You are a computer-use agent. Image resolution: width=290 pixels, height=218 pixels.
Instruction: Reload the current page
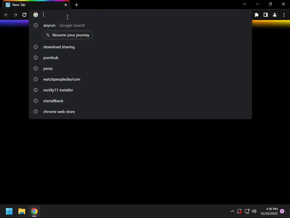click(24, 15)
